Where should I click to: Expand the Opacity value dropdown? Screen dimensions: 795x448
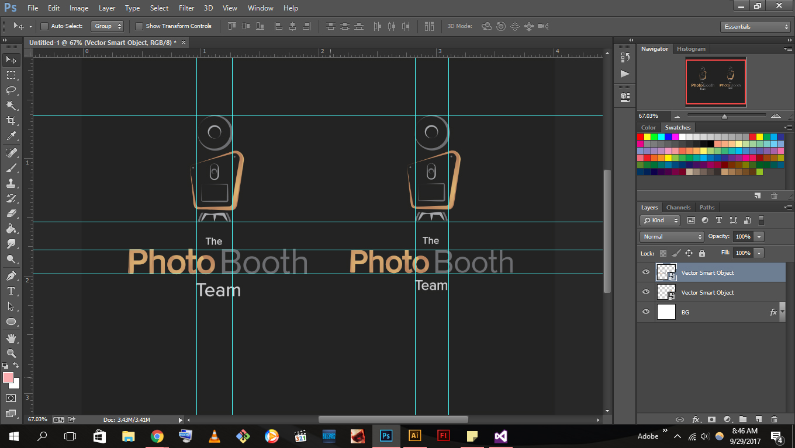coord(760,236)
